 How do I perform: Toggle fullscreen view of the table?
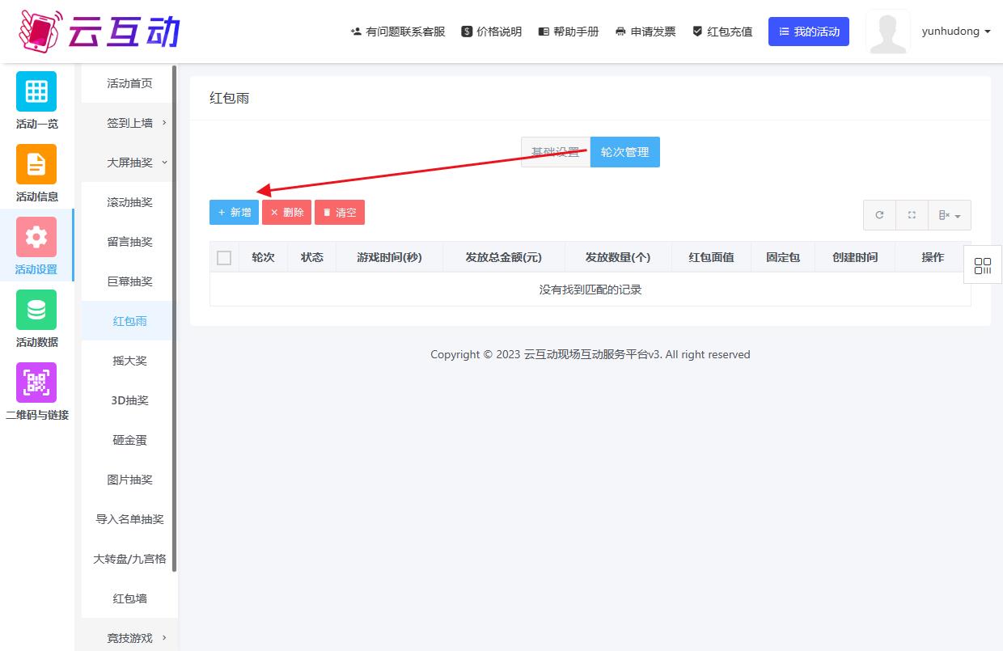click(912, 214)
